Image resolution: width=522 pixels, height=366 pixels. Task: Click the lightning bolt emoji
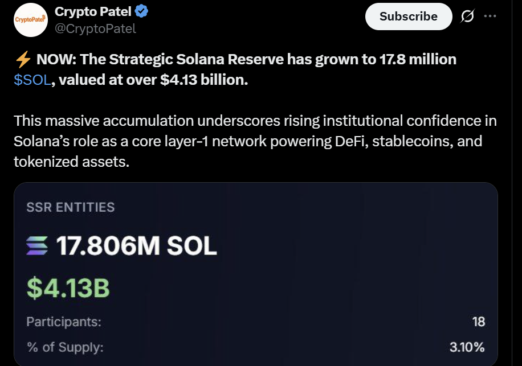click(22, 60)
